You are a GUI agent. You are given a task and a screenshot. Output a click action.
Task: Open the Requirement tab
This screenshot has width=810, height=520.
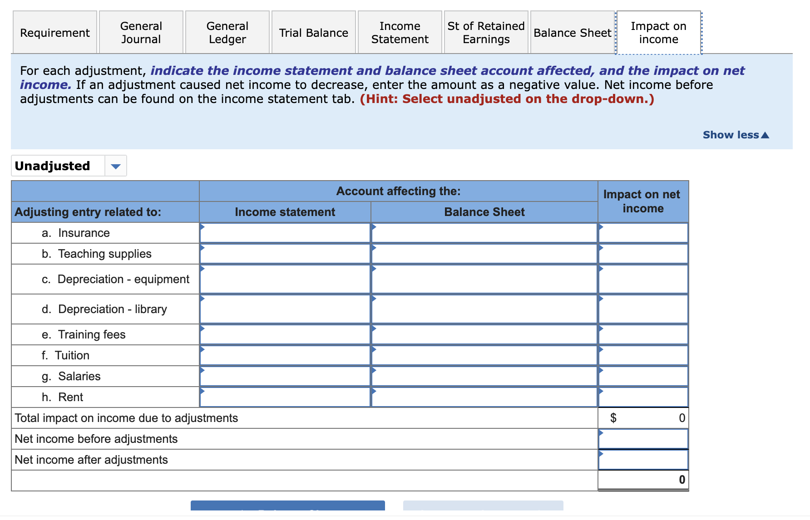click(55, 33)
